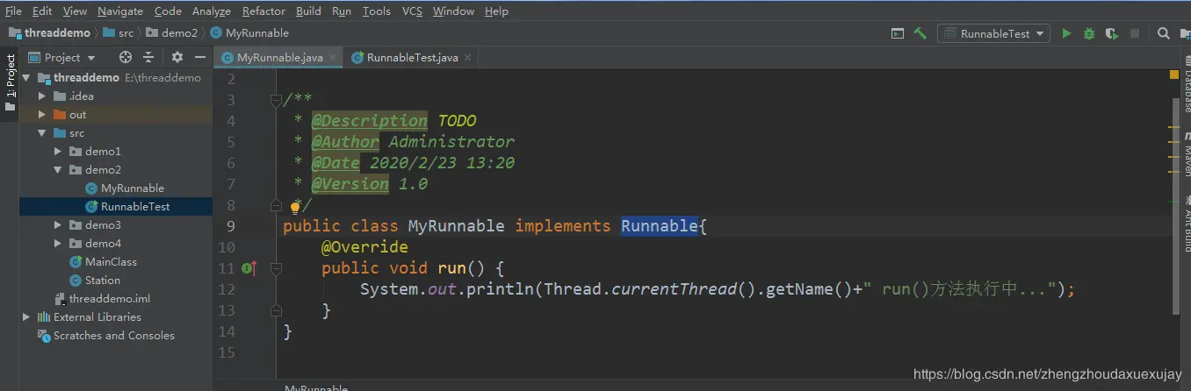Build project with the green hammer icon
1191x391 pixels.
(x=920, y=33)
